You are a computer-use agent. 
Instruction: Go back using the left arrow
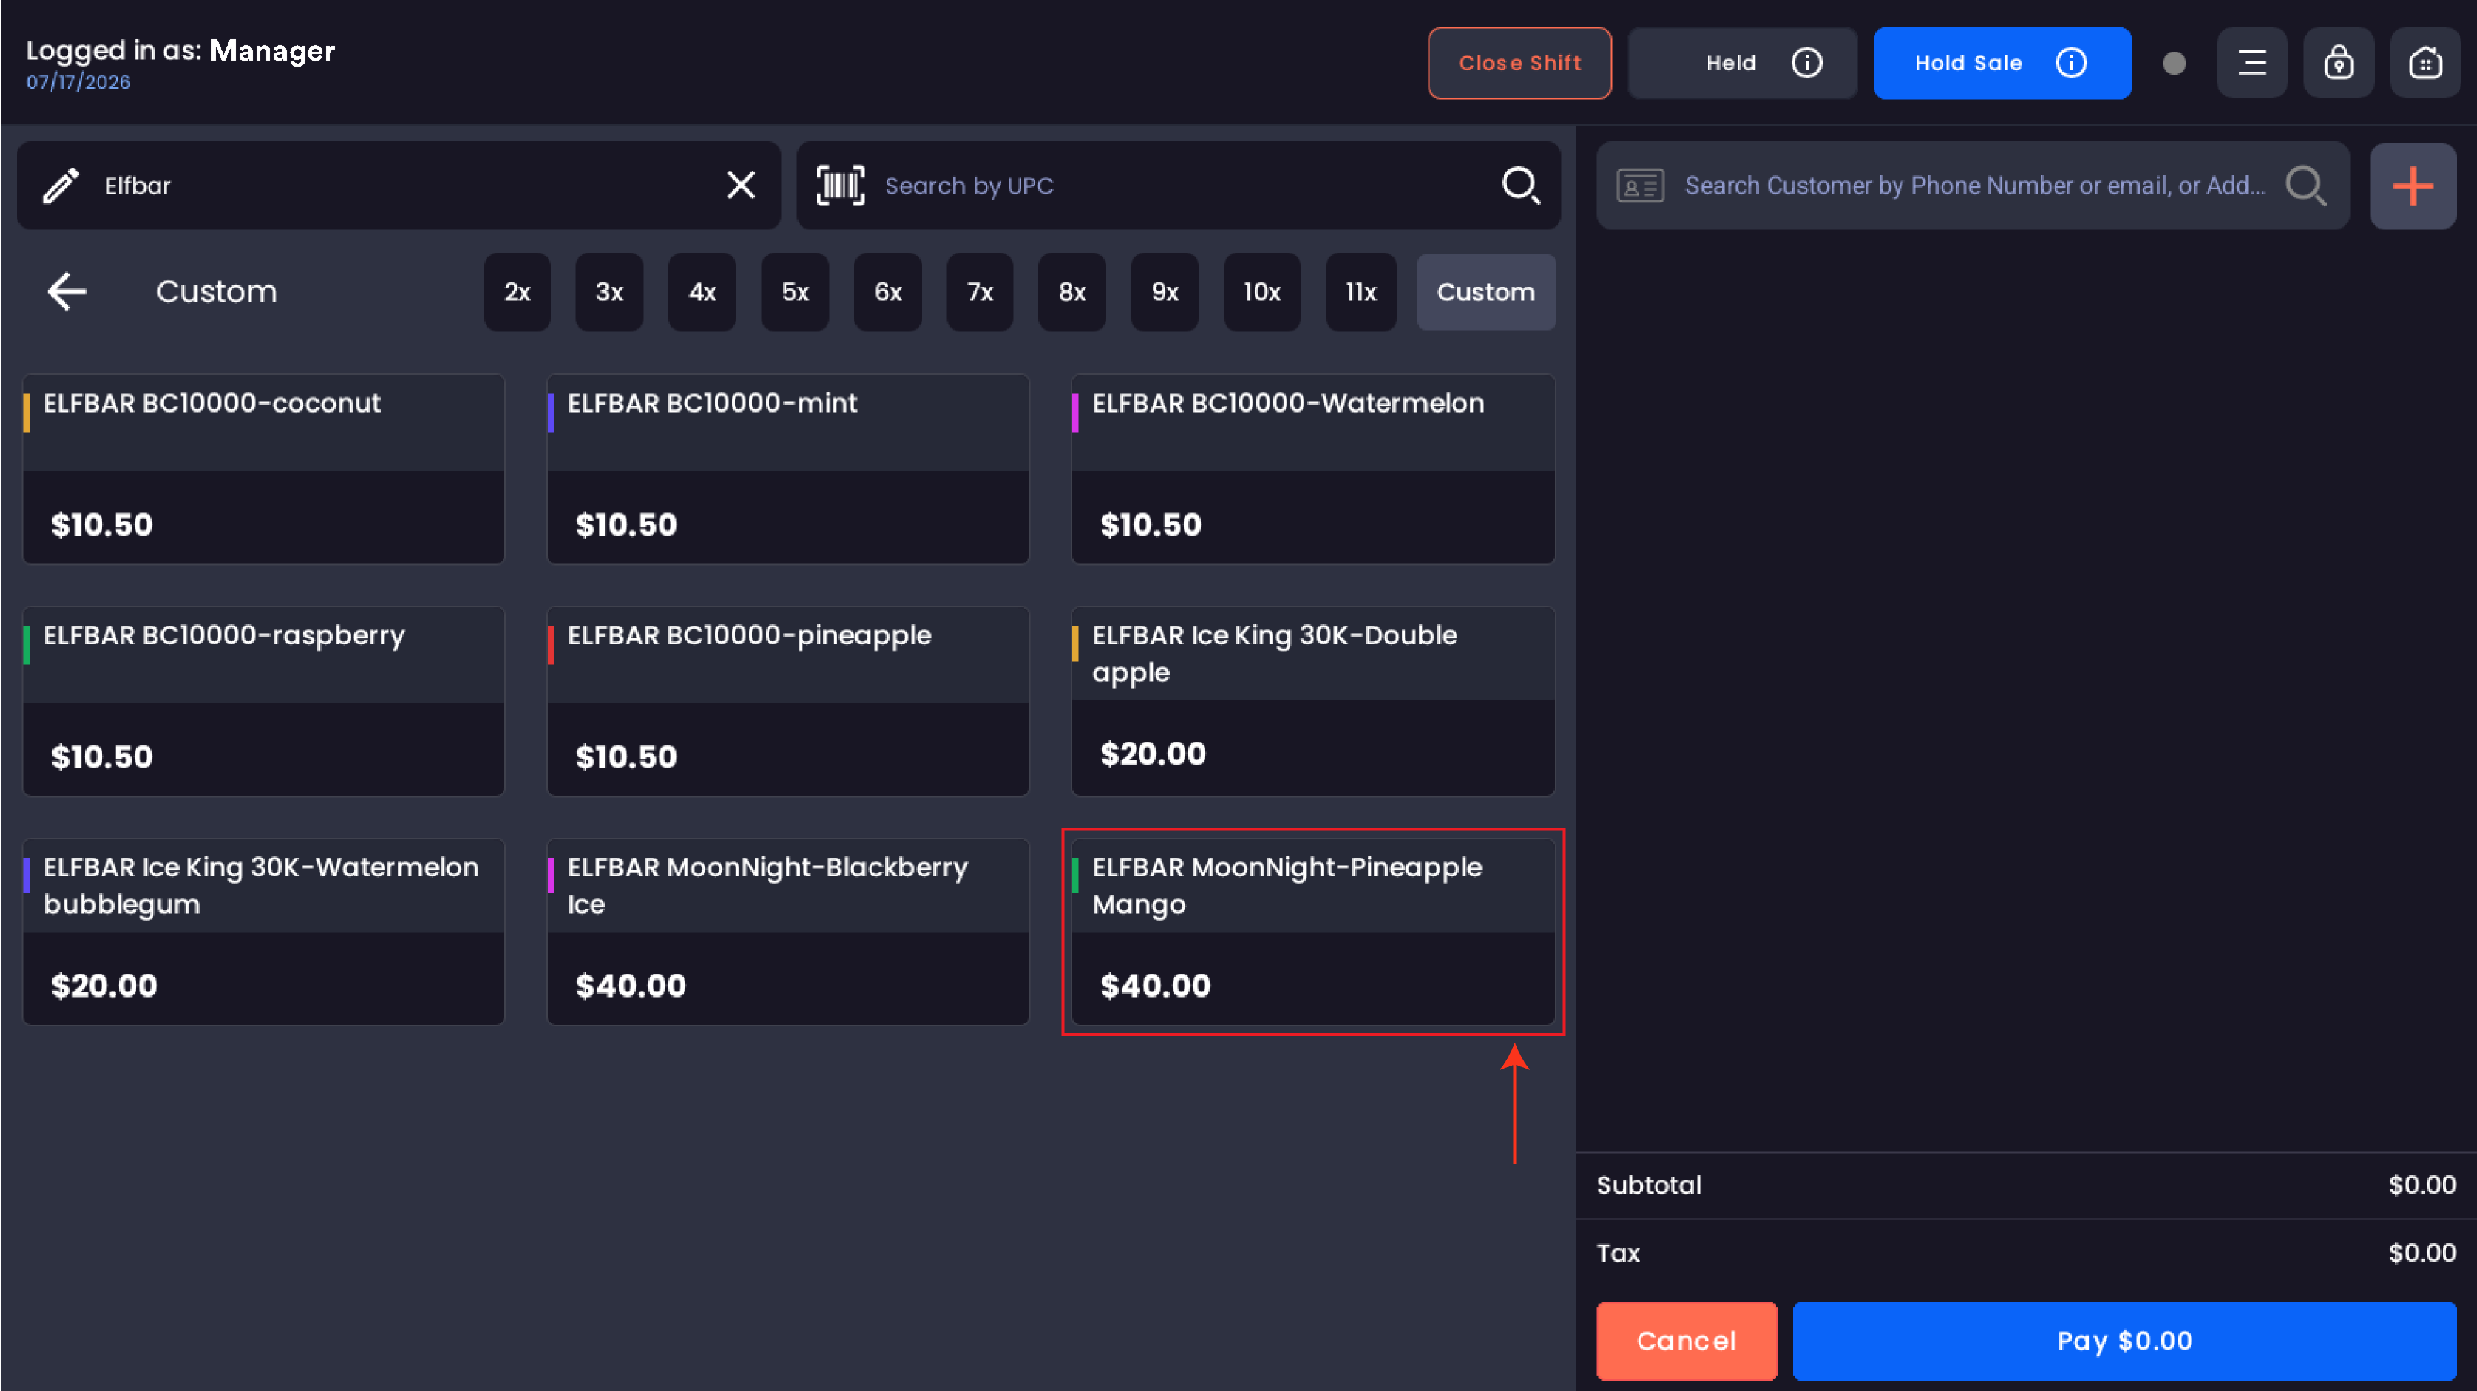point(67,291)
